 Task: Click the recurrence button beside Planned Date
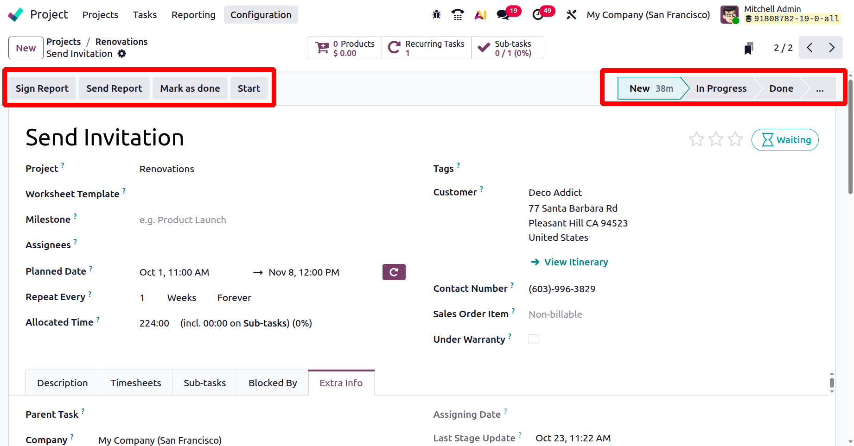click(394, 272)
